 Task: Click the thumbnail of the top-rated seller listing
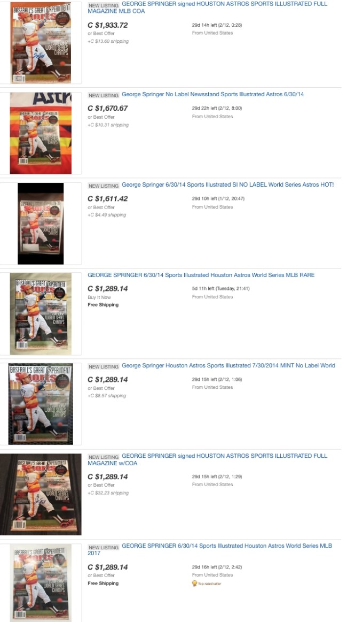pos(41,583)
